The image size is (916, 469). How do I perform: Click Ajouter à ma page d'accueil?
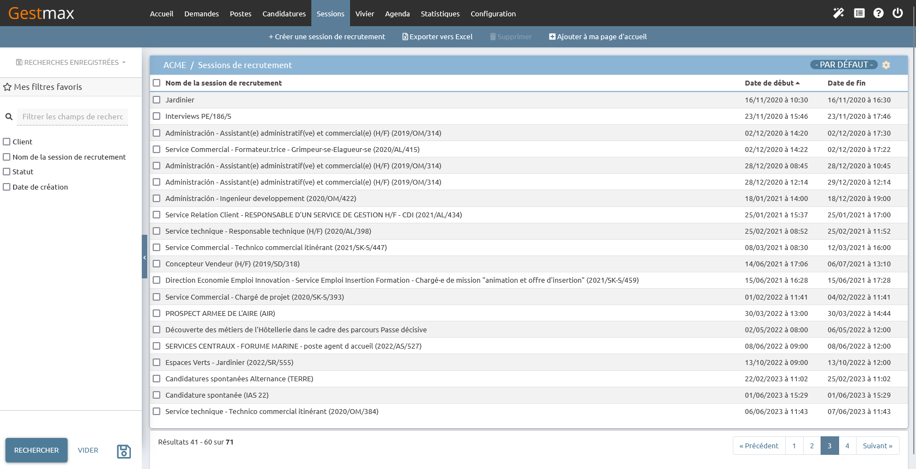598,37
